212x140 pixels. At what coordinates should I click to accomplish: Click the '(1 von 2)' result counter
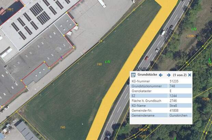[180, 75]
